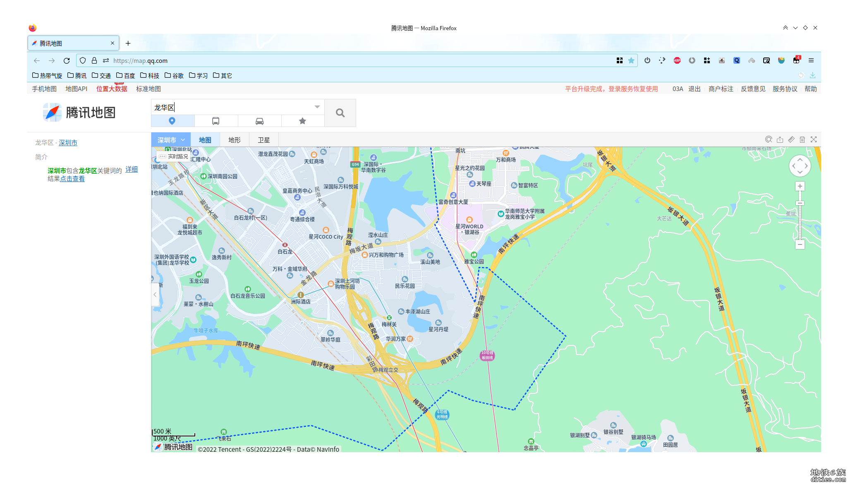The height and width of the screenshot is (484, 848).
Task: Open QR code grid icon in address bar
Action: (620, 60)
